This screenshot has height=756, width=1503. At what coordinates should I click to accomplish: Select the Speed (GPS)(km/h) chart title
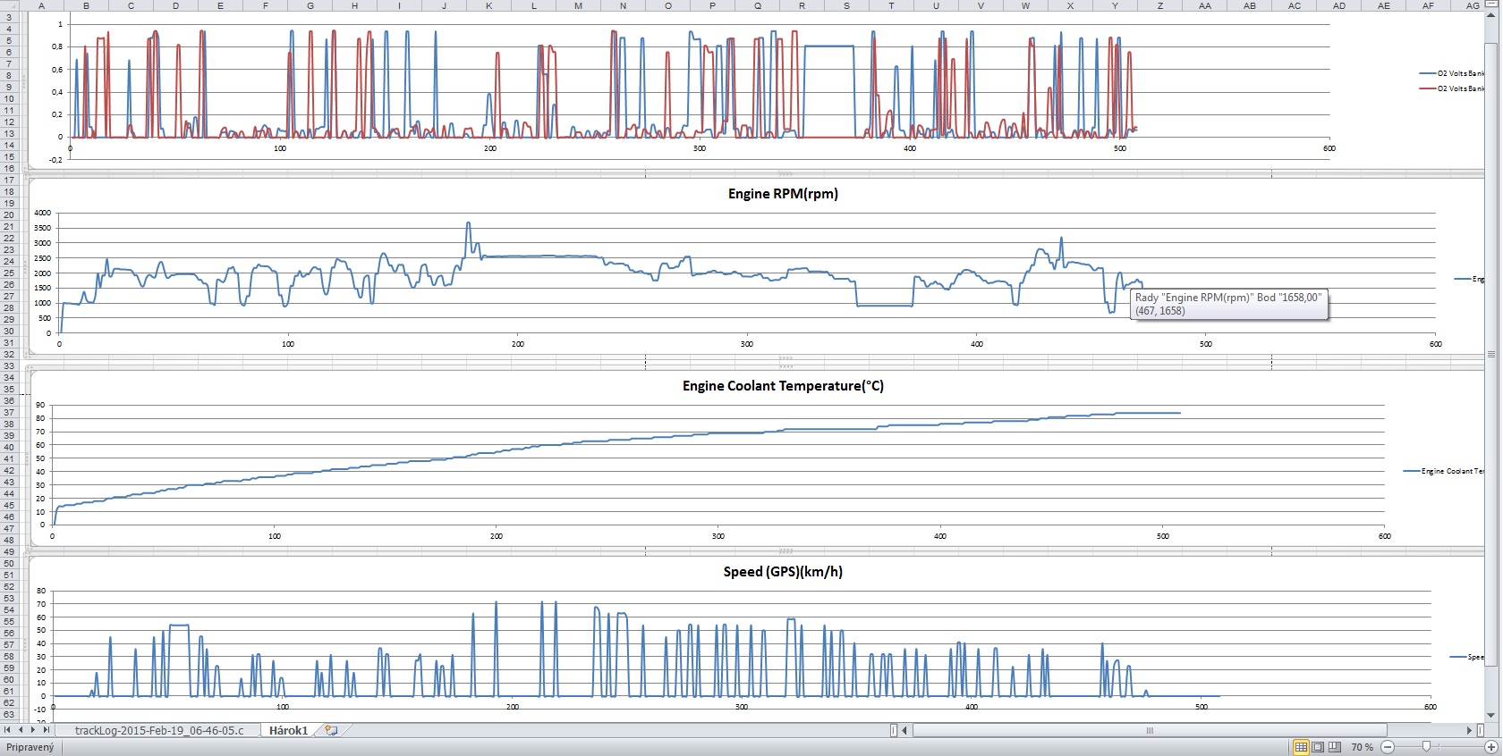(783, 572)
